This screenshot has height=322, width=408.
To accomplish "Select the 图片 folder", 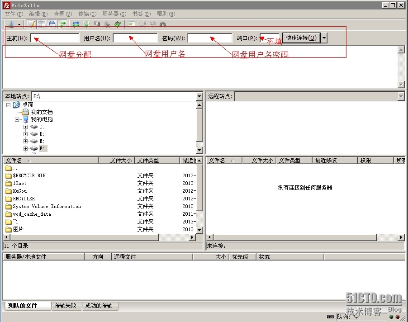I will [x=18, y=229].
